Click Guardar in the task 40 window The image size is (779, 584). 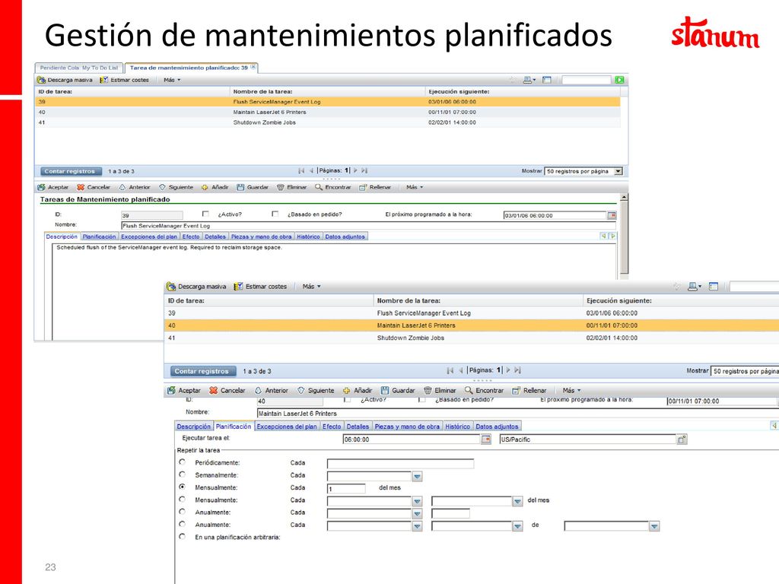[398, 390]
